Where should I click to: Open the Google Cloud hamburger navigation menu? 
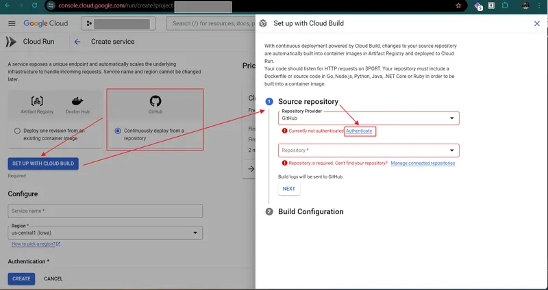tap(12, 23)
